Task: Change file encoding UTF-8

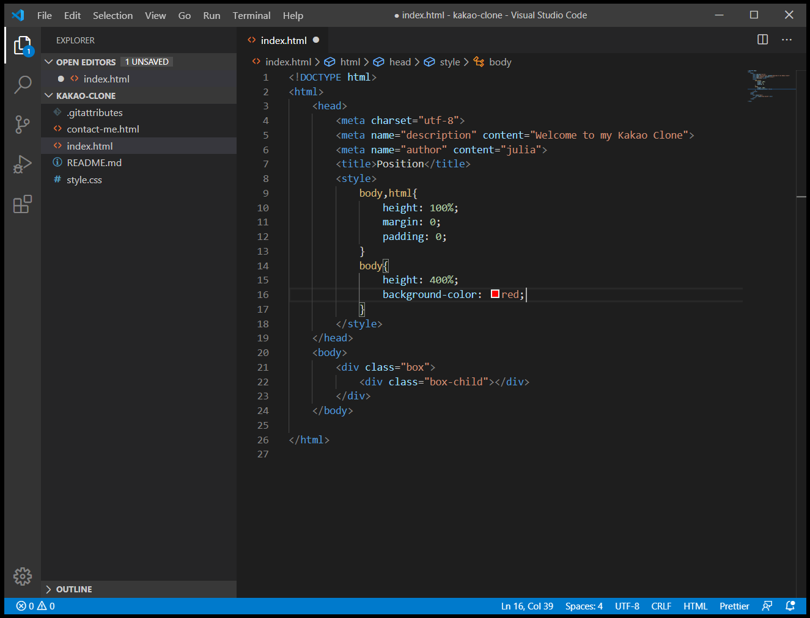Action: (x=627, y=606)
